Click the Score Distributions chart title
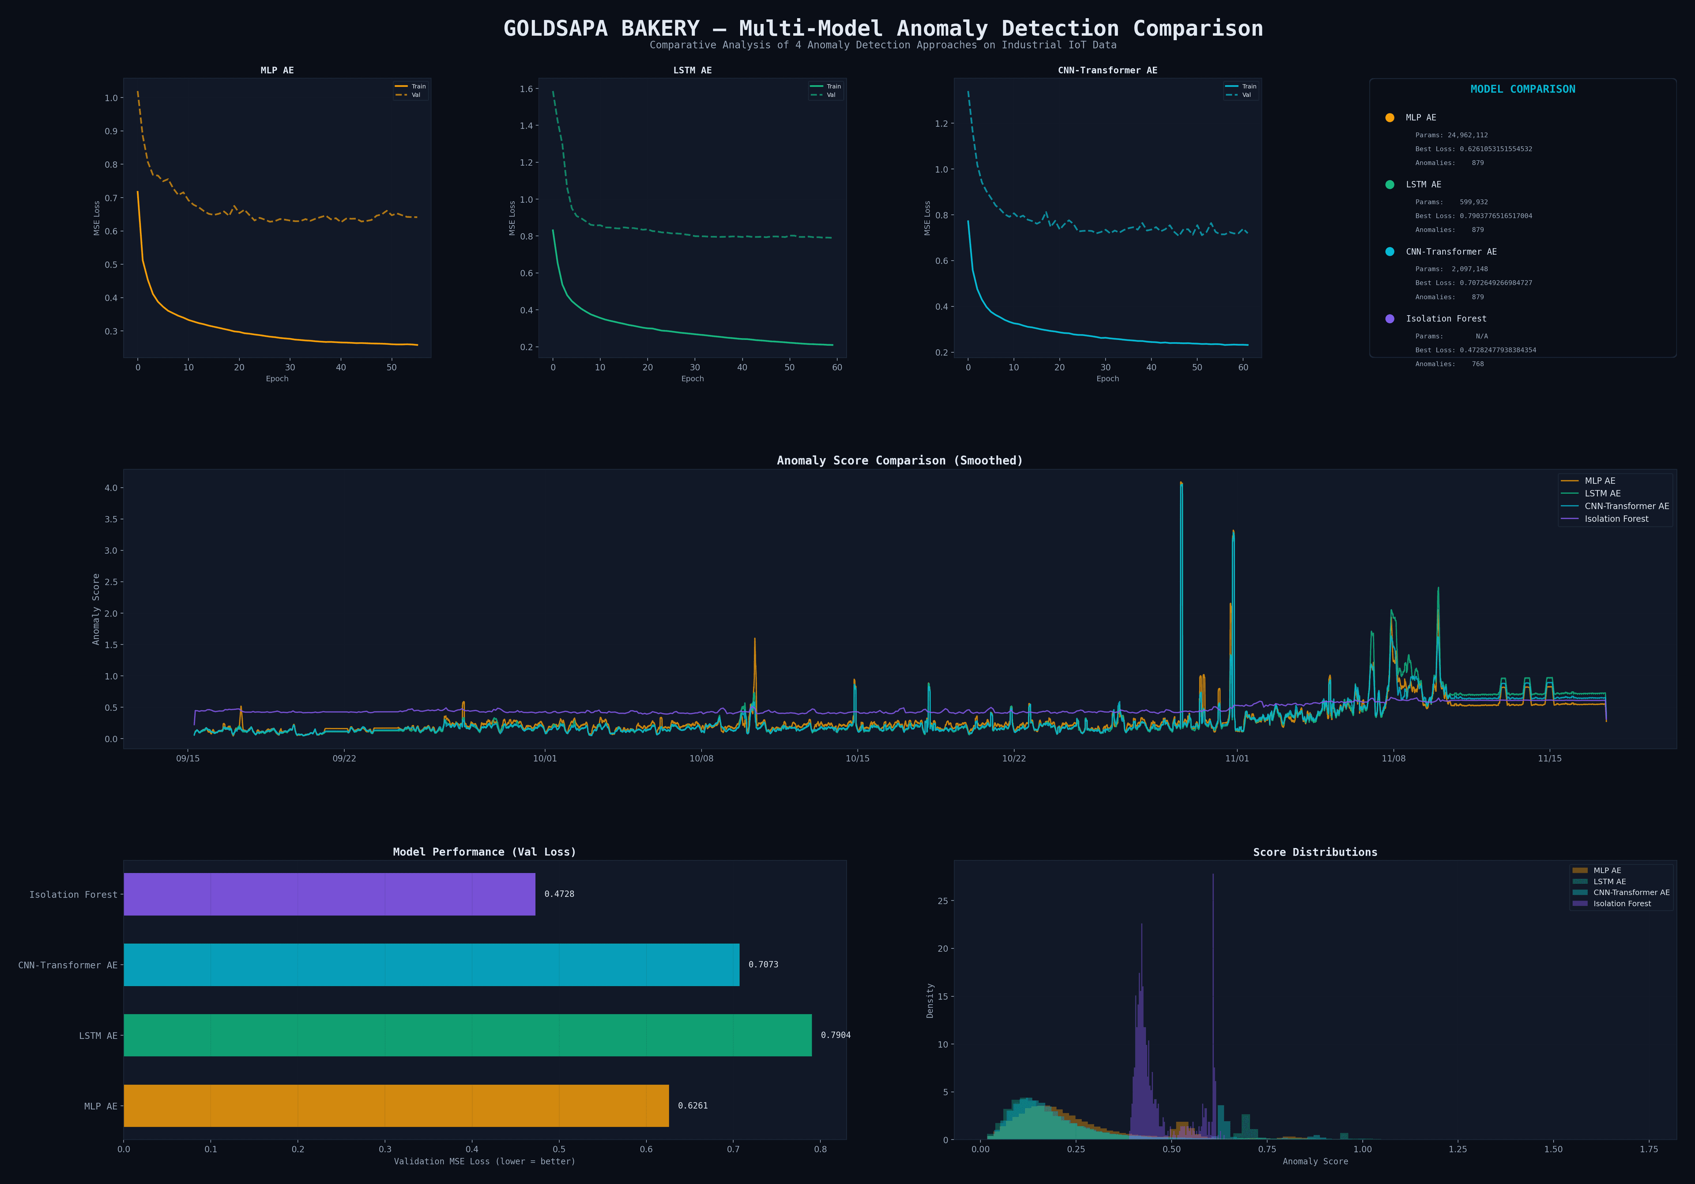Viewport: 1695px width, 1184px height. pos(1315,852)
